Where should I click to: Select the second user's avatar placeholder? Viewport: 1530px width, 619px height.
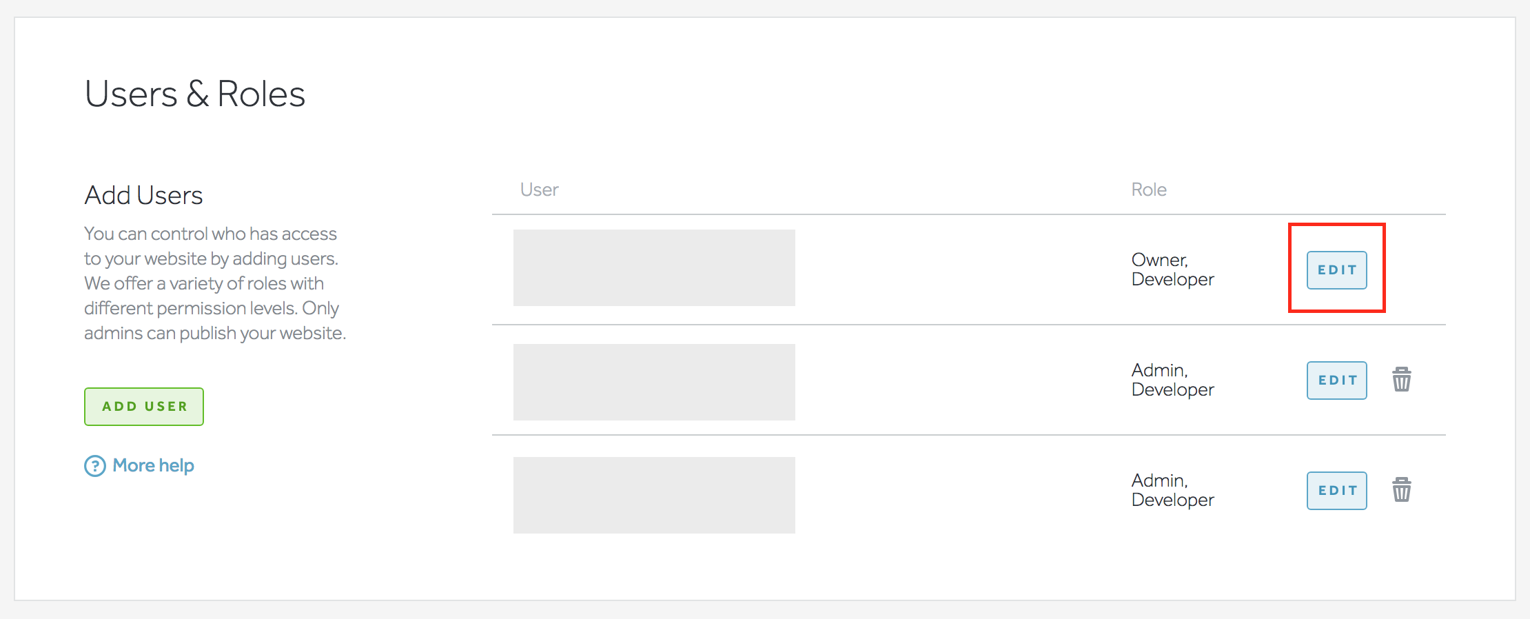pos(654,382)
